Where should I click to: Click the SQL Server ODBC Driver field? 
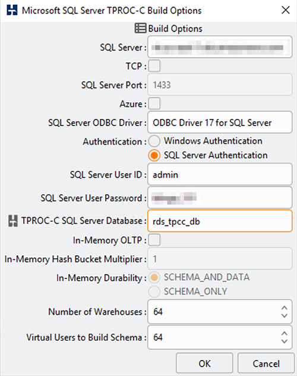click(220, 123)
